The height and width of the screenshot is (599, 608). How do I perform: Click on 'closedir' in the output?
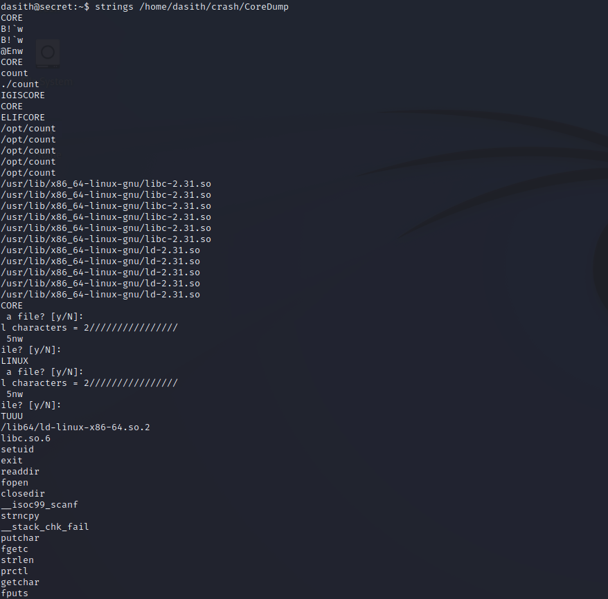pyautogui.click(x=23, y=493)
